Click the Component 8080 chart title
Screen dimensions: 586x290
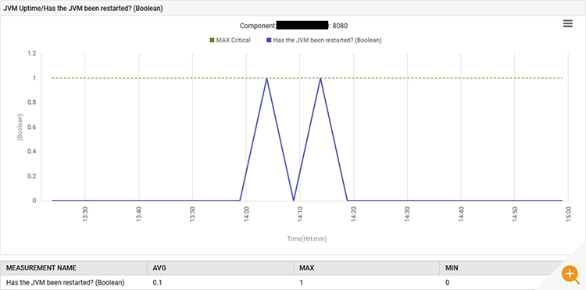pyautogui.click(x=294, y=26)
